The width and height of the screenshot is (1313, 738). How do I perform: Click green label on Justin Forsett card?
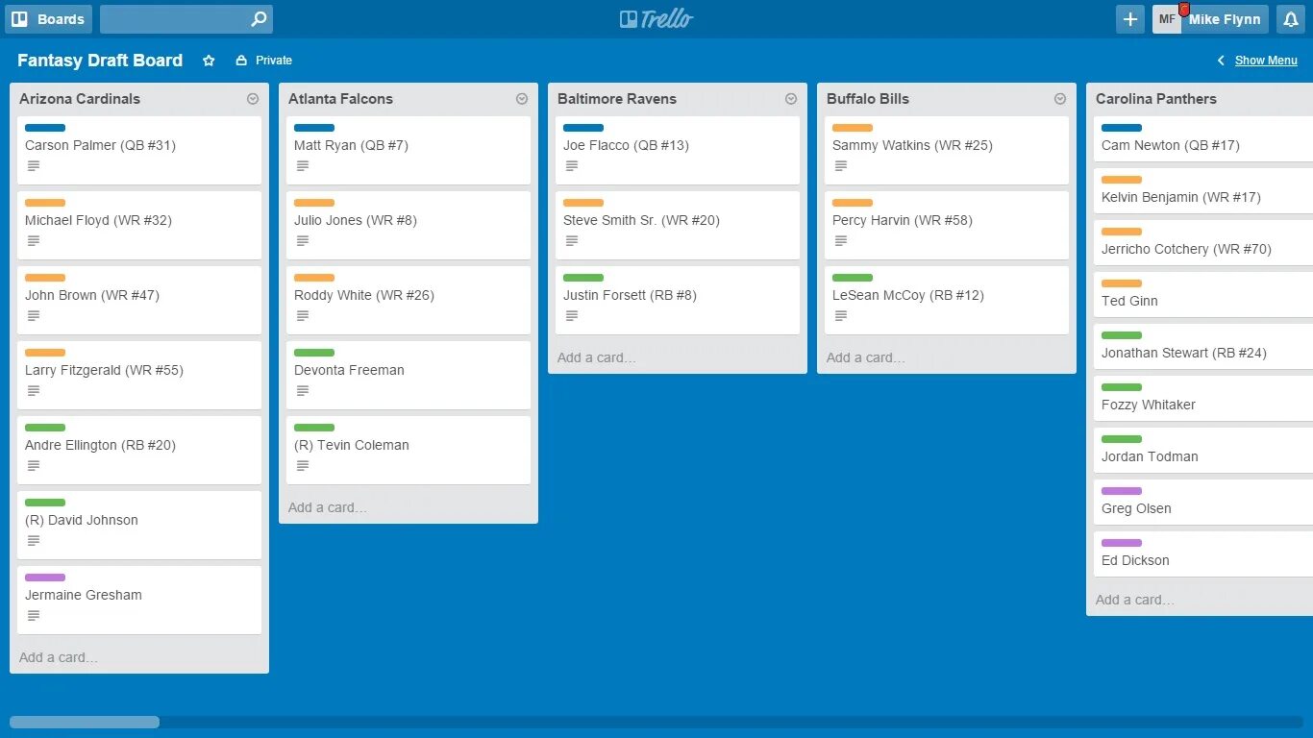583,278
